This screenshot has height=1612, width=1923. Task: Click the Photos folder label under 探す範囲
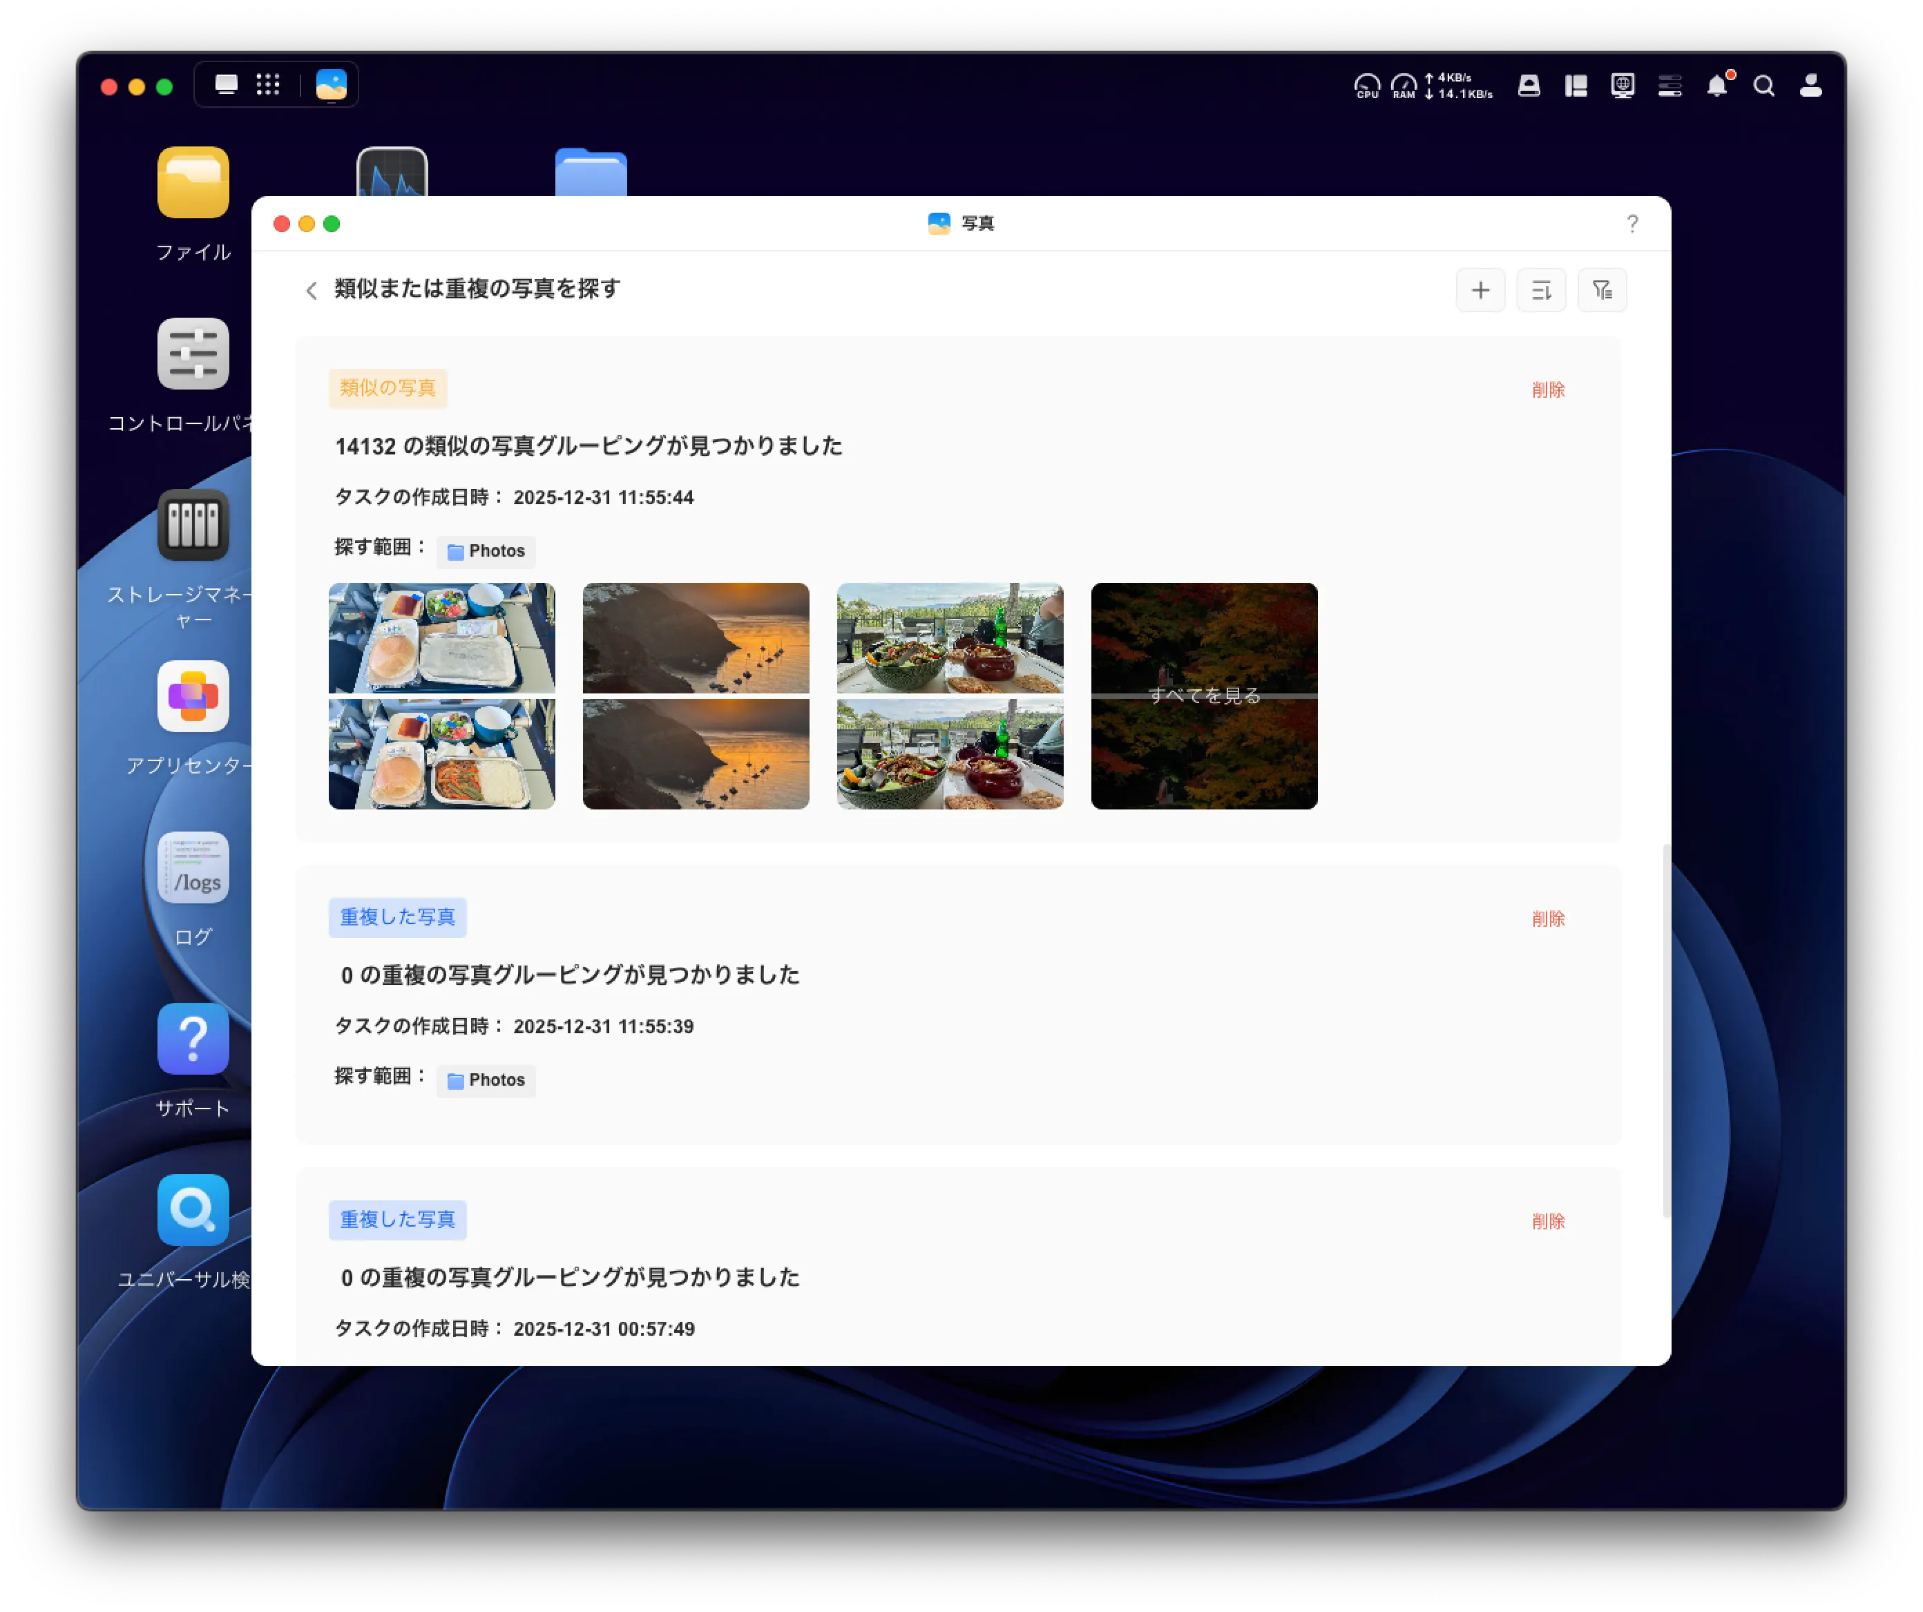pyautogui.click(x=486, y=551)
